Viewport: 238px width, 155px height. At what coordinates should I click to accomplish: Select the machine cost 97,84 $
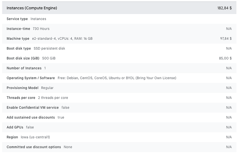(226, 39)
